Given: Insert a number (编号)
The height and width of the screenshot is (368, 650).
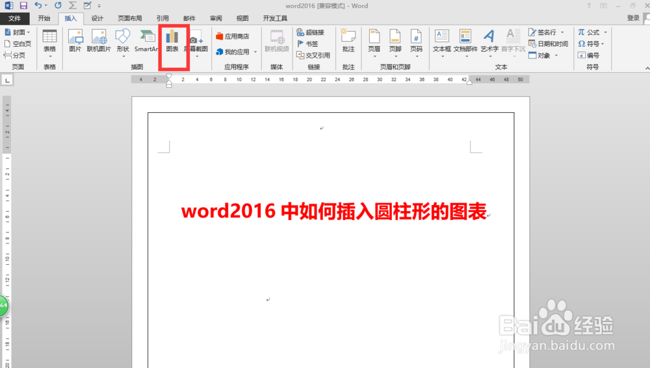Looking at the screenshot, I should [589, 55].
